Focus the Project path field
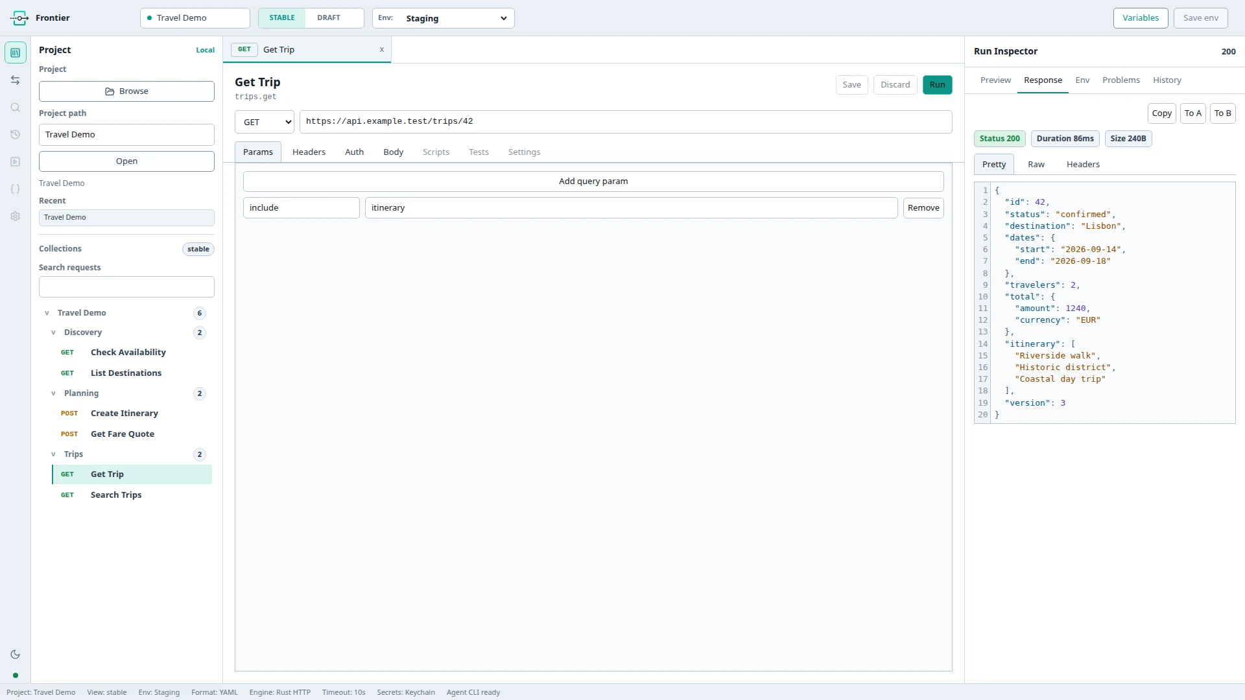 (126, 135)
